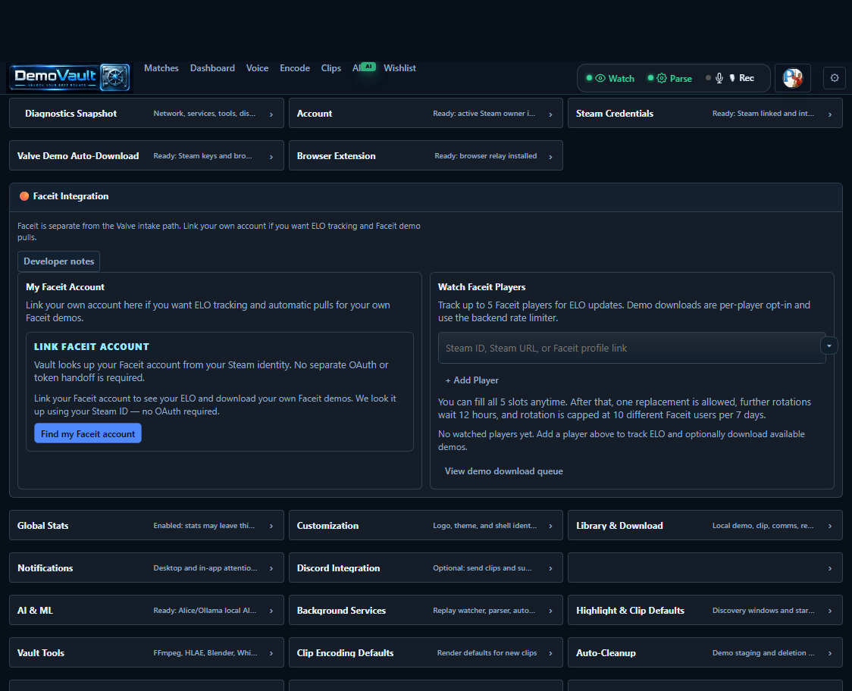This screenshot has height=691, width=852.
Task: Click the Parse gear icon
Action: point(661,78)
